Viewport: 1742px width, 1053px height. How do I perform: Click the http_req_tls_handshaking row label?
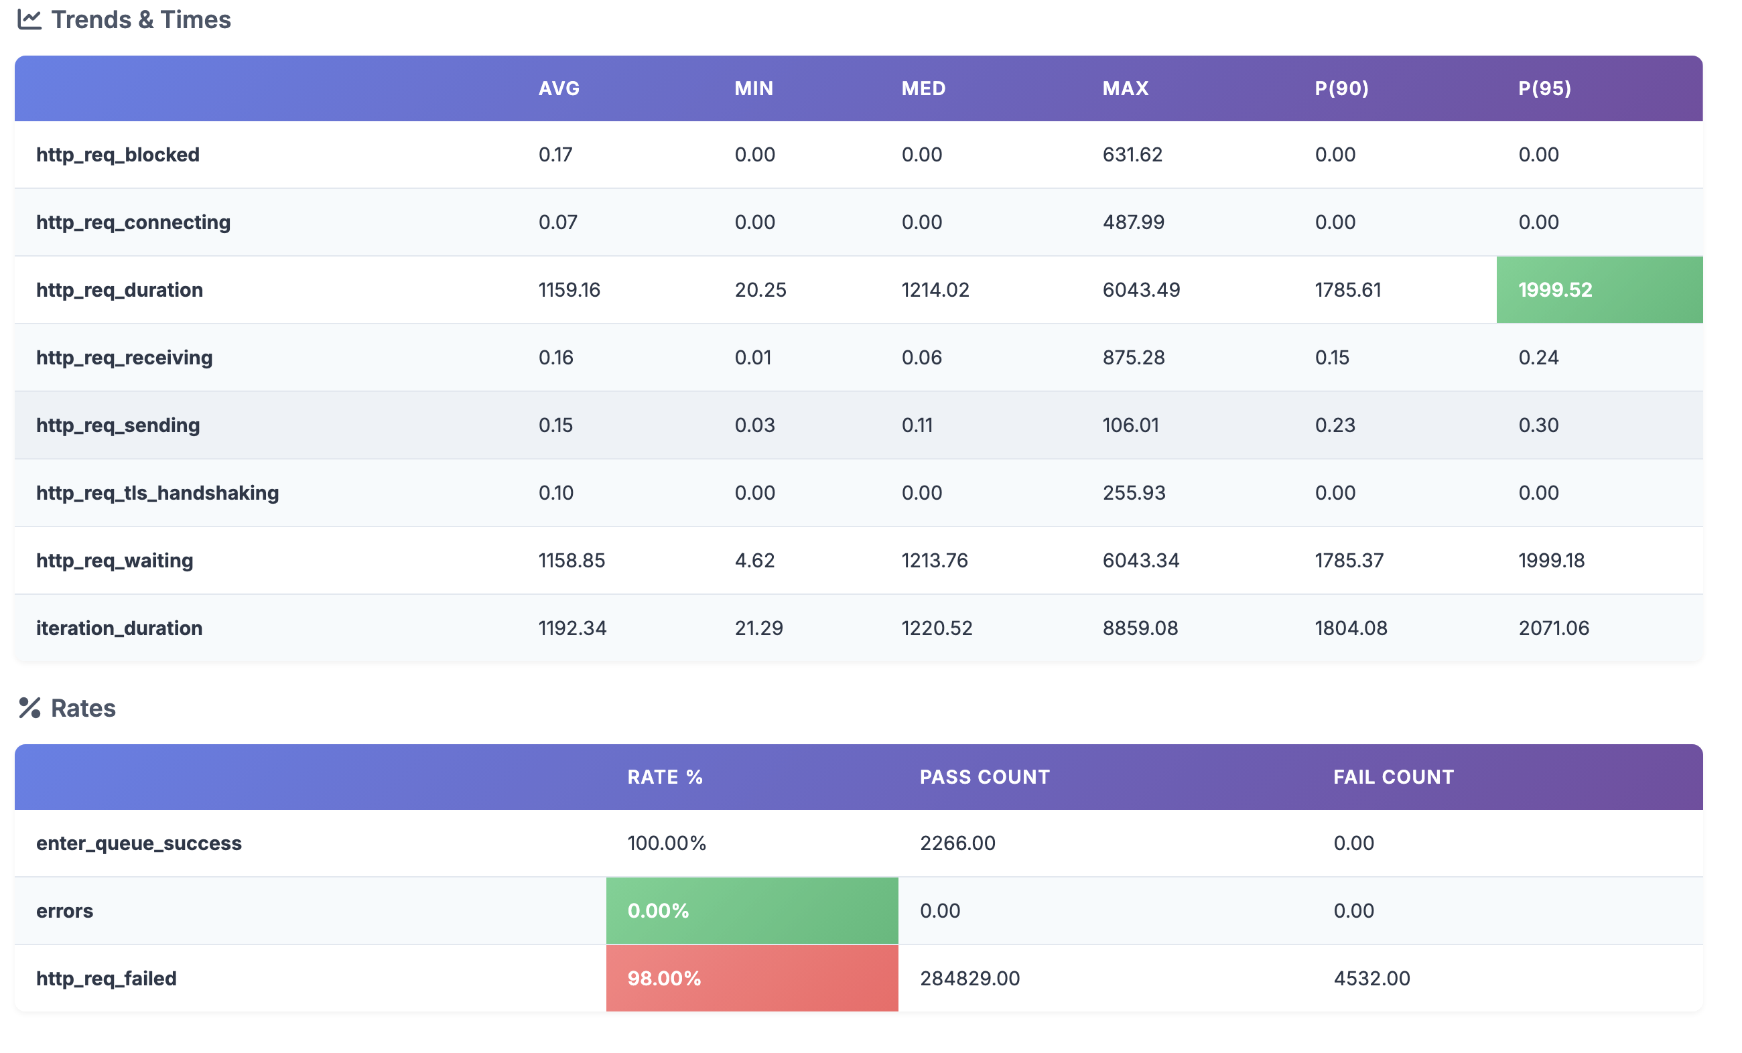(x=157, y=492)
